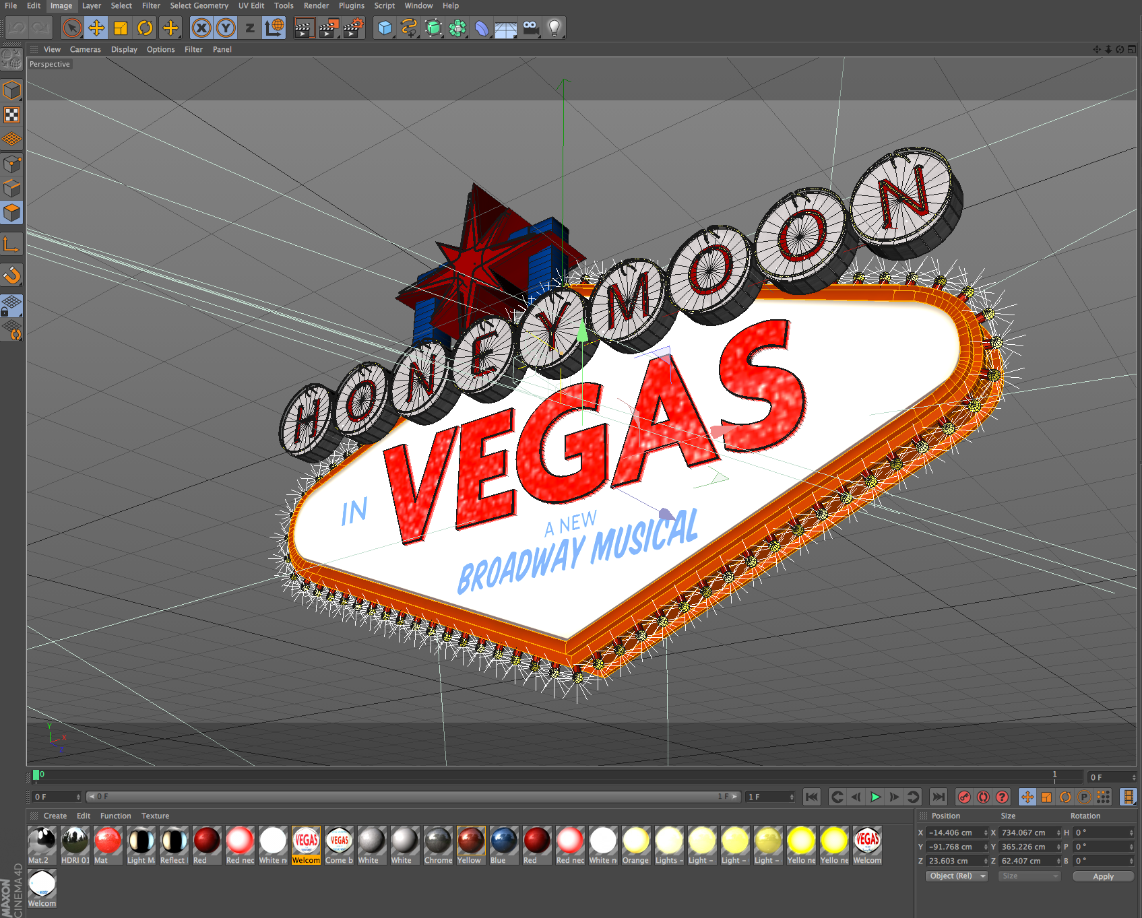This screenshot has width=1142, height=918.
Task: Open the viewport Cameras menu
Action: pyautogui.click(x=85, y=49)
